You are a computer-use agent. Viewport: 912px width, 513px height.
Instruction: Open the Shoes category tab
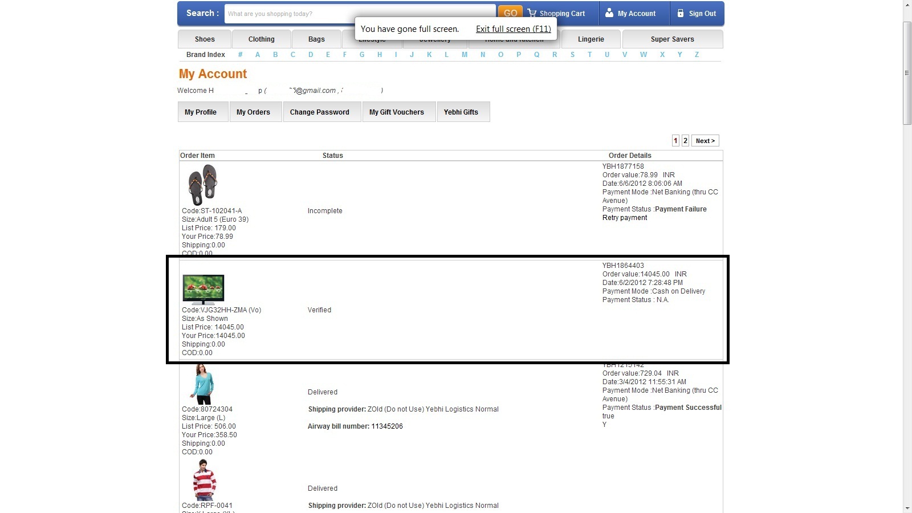click(205, 39)
